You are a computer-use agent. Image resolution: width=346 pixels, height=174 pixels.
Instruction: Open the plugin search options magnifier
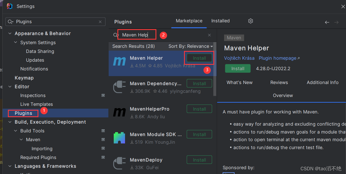[116, 35]
